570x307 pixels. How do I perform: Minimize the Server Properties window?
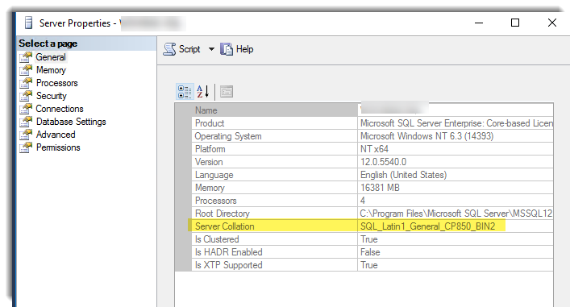click(479, 23)
